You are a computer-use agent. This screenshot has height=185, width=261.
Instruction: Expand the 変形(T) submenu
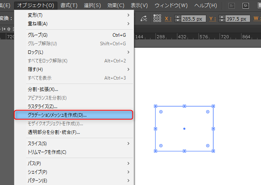tap(74, 15)
